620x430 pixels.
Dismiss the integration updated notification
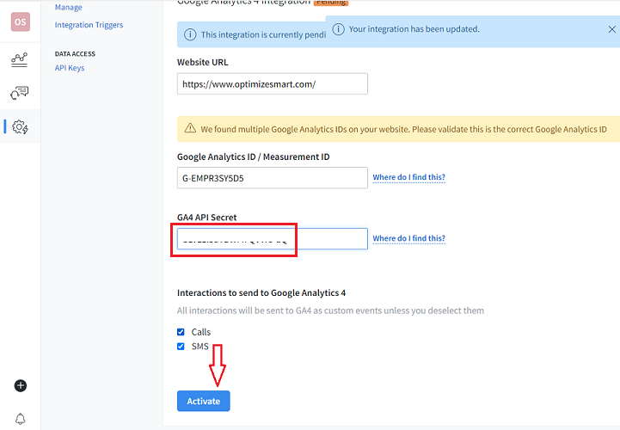pyautogui.click(x=611, y=29)
